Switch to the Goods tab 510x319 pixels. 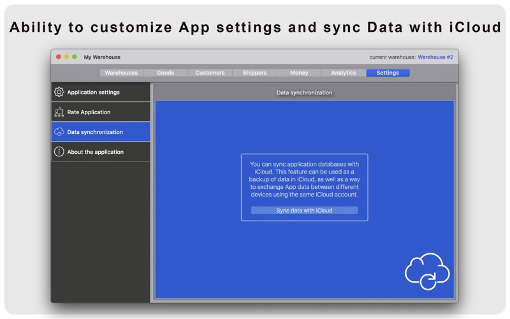click(165, 73)
